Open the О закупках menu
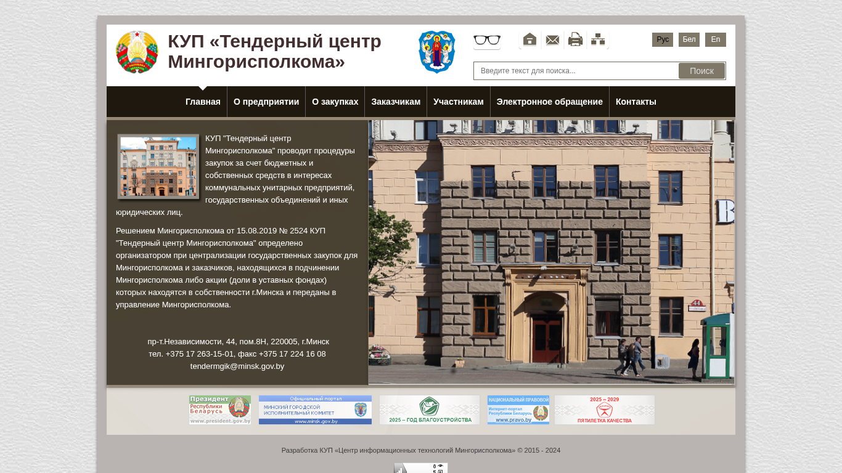 [x=335, y=102]
